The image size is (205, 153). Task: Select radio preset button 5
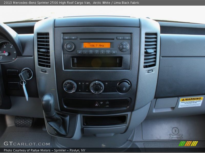(x=108, y=52)
